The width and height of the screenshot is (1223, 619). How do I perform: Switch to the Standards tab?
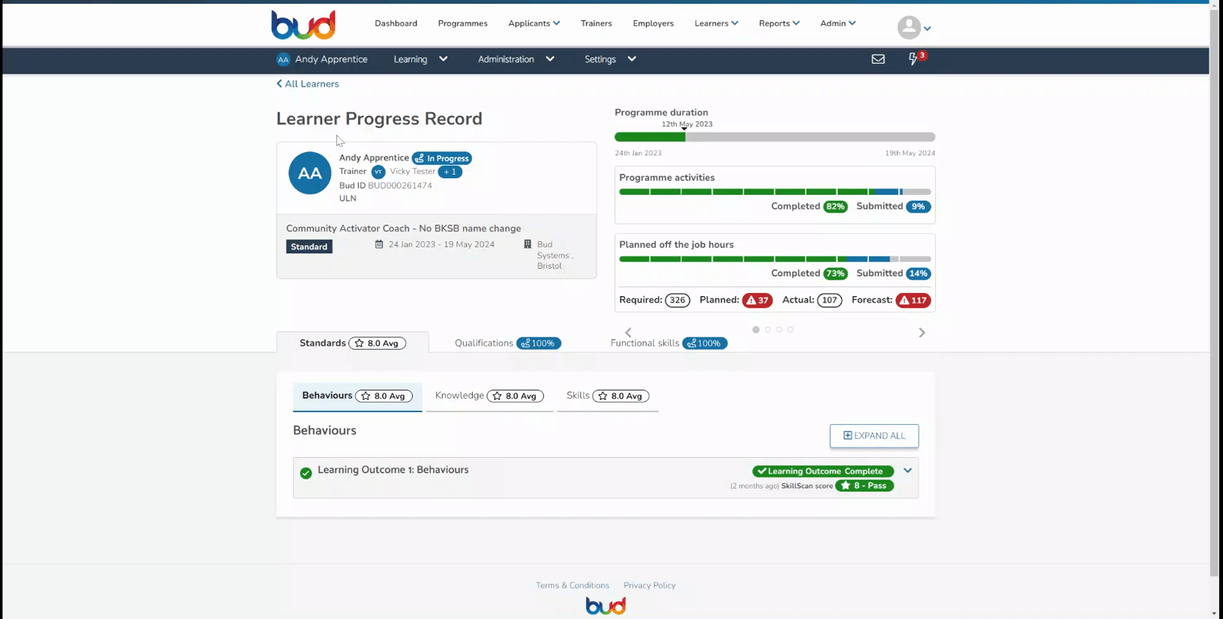pyautogui.click(x=353, y=343)
